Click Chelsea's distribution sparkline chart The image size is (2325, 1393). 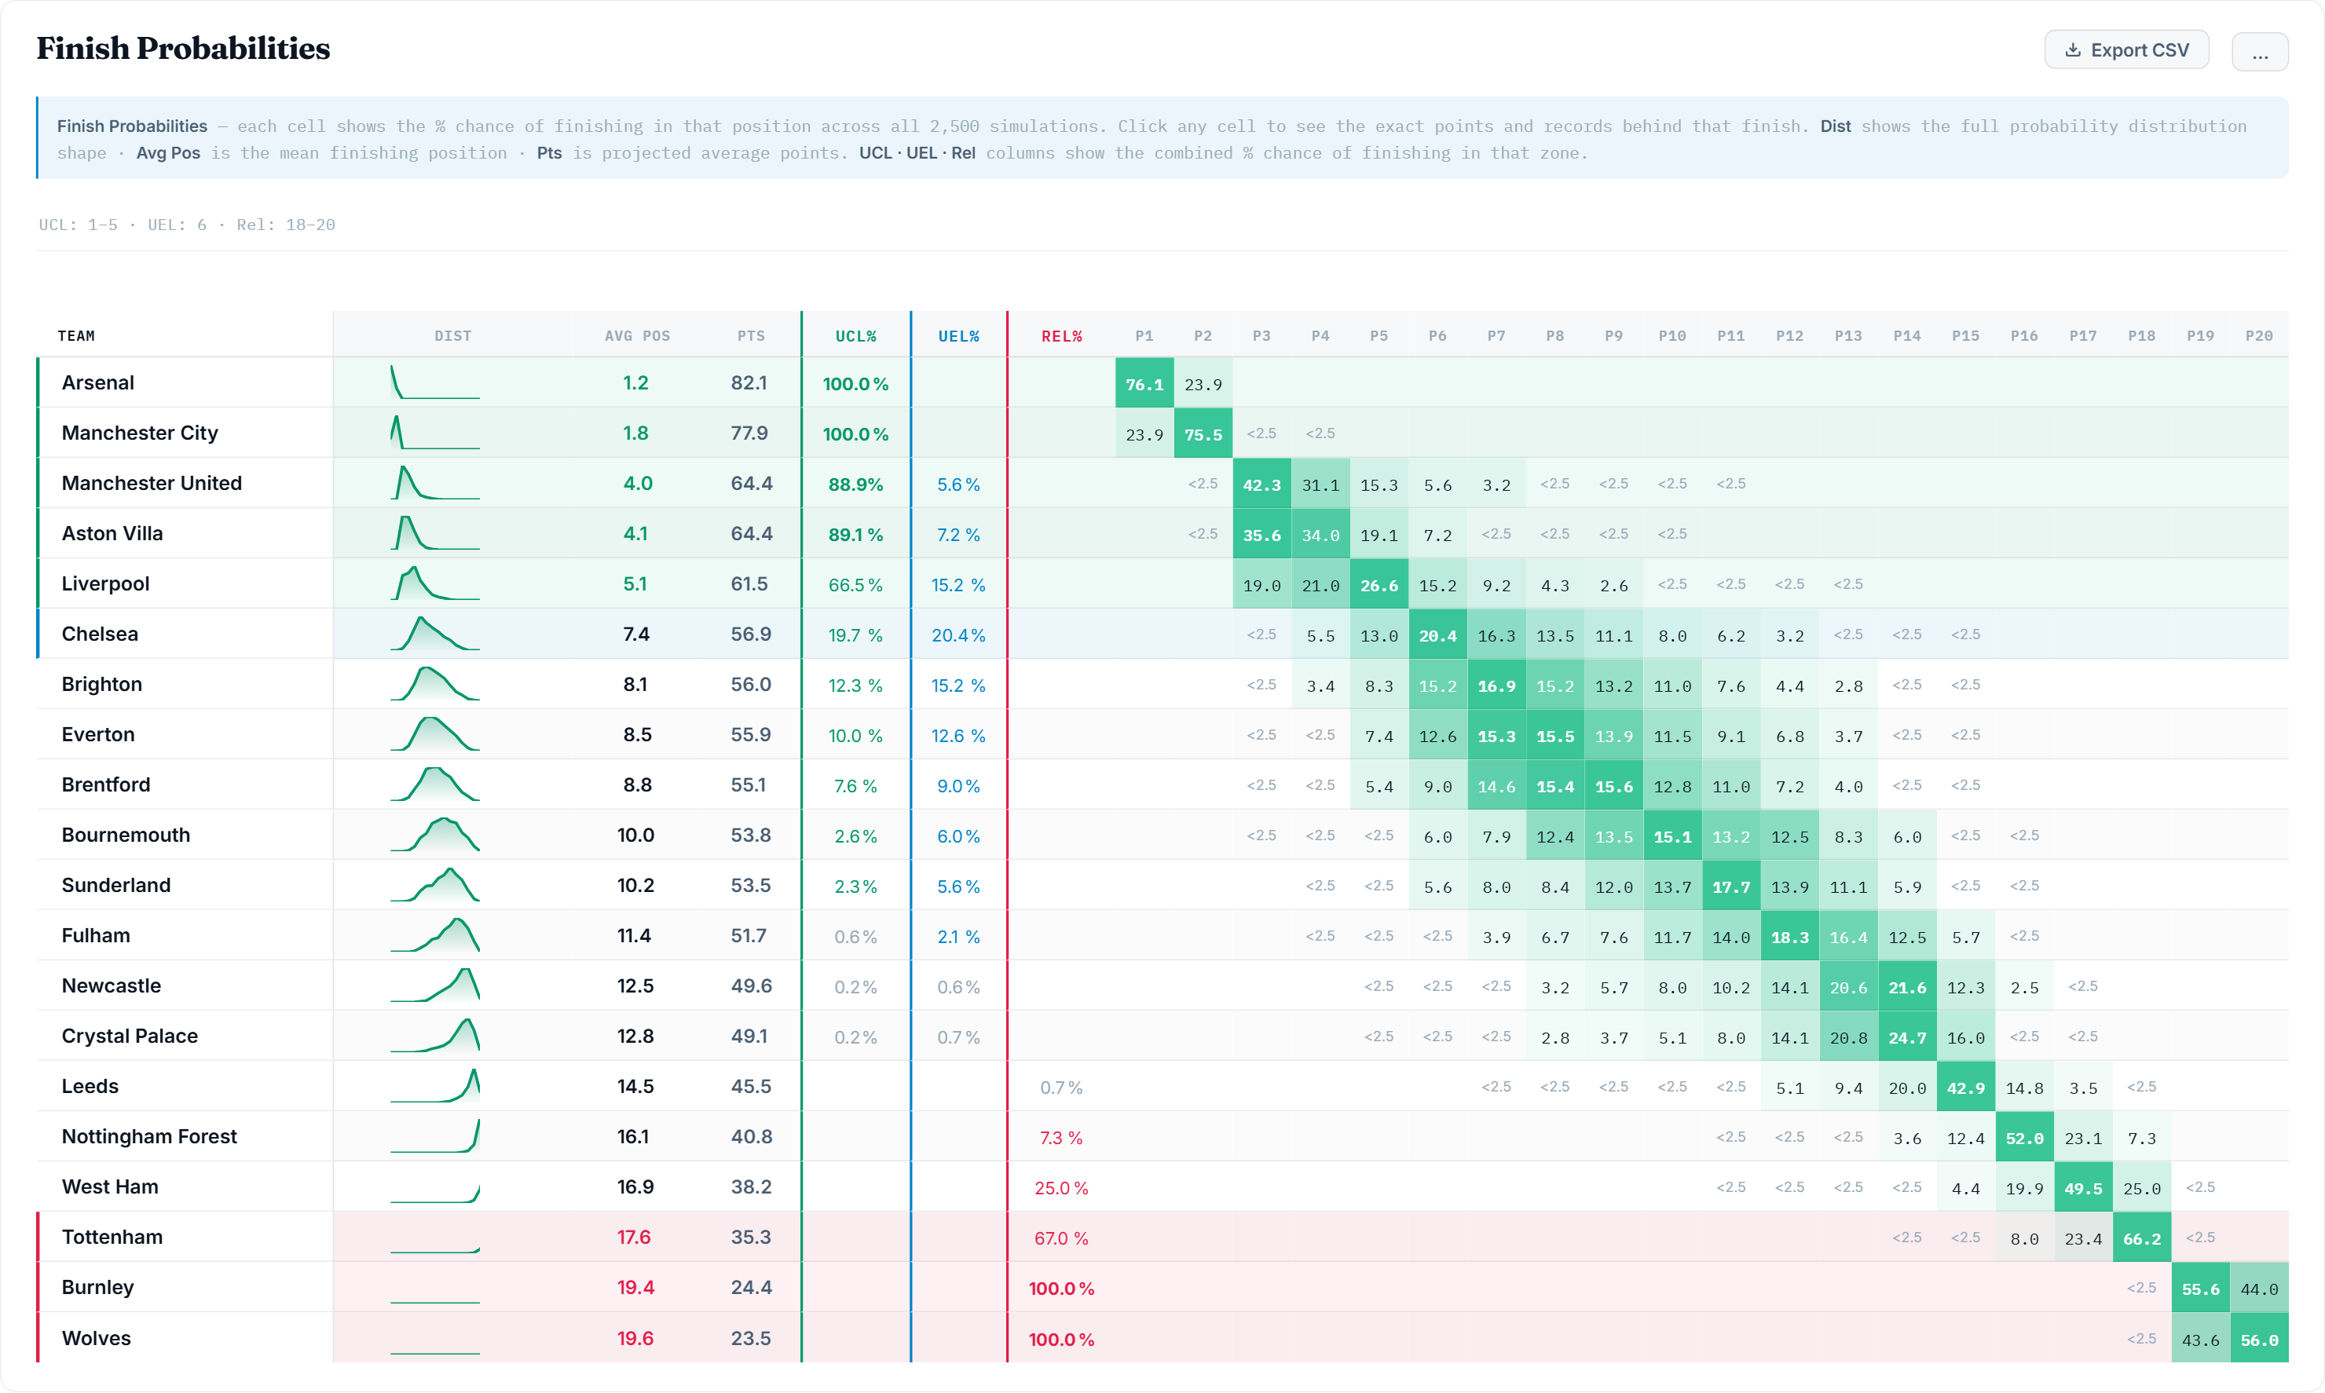point(435,634)
